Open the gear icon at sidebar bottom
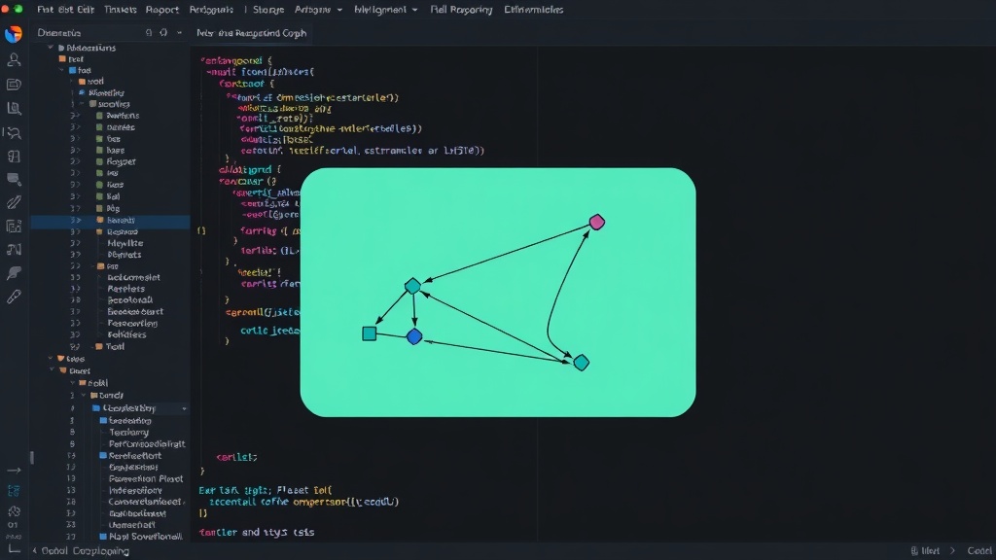 pyautogui.click(x=14, y=511)
